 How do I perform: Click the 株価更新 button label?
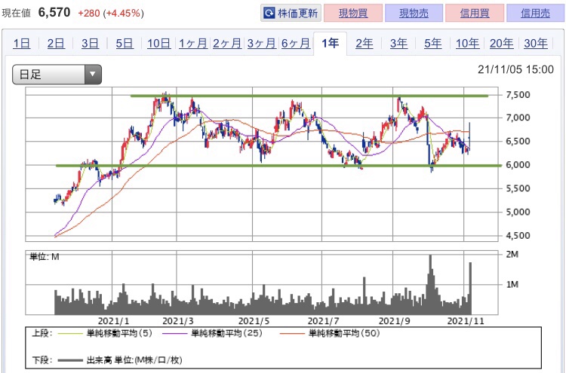point(298,14)
